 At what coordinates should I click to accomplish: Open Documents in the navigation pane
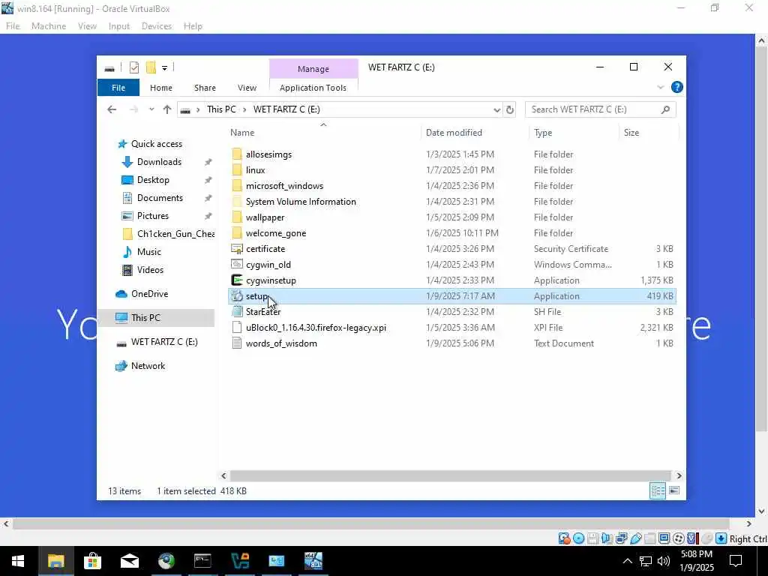(x=160, y=198)
